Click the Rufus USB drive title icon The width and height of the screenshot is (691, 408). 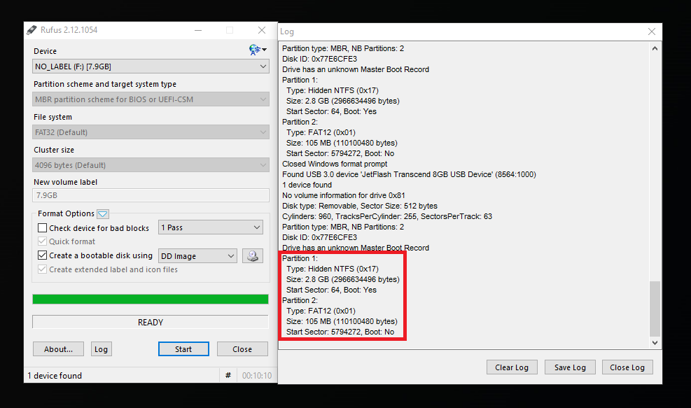click(32, 30)
